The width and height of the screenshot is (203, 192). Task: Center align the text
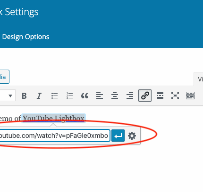tap(115, 96)
